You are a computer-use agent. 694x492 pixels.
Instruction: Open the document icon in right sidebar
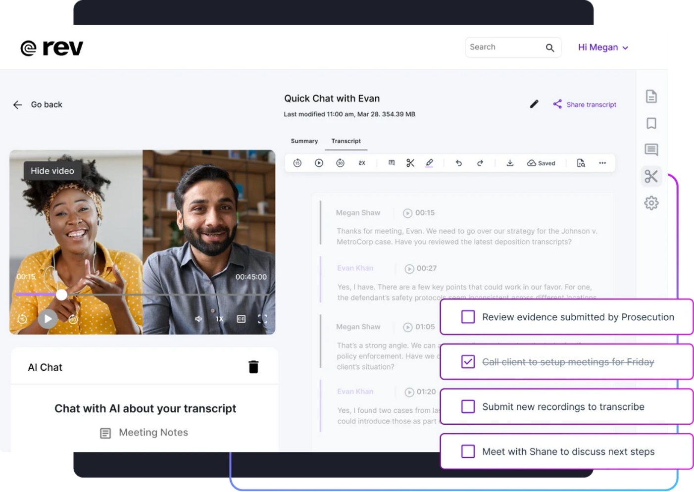651,97
